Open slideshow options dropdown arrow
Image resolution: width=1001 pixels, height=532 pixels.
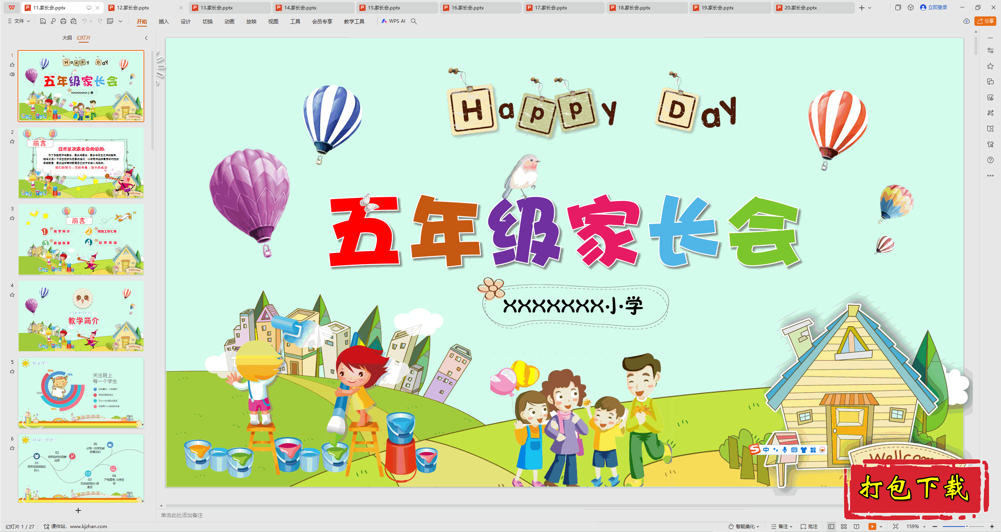(881, 527)
